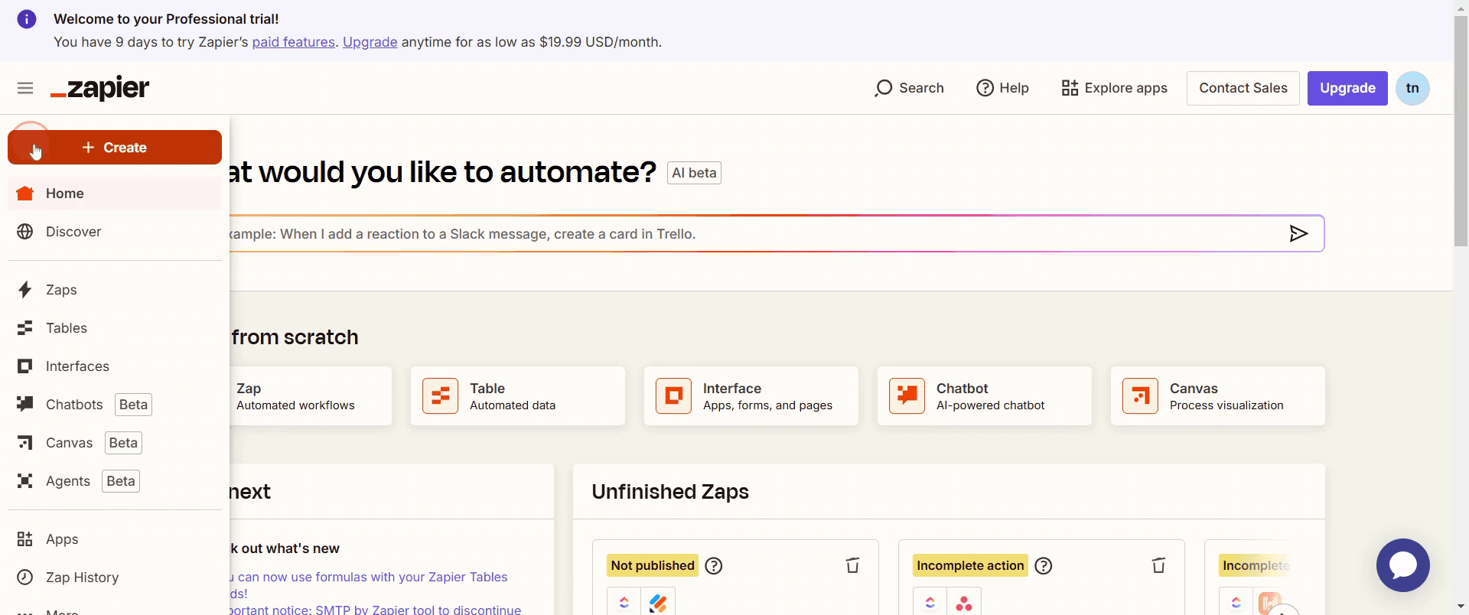This screenshot has height=615, width=1469.
Task: Click the paid features link in banner
Action: point(294,42)
